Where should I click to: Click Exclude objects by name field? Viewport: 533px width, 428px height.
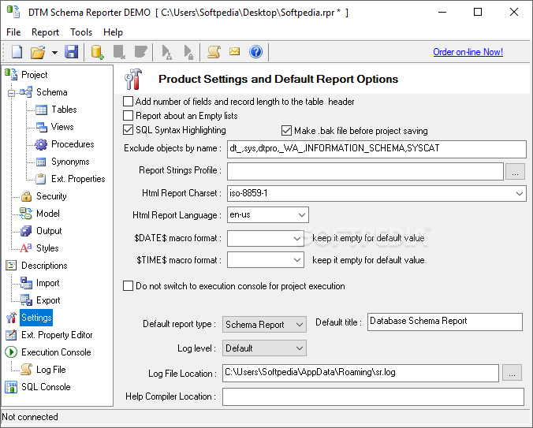377,149
